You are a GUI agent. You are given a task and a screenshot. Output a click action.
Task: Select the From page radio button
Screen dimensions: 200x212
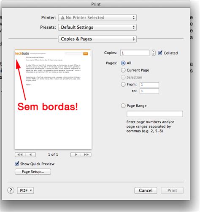tap(123, 84)
